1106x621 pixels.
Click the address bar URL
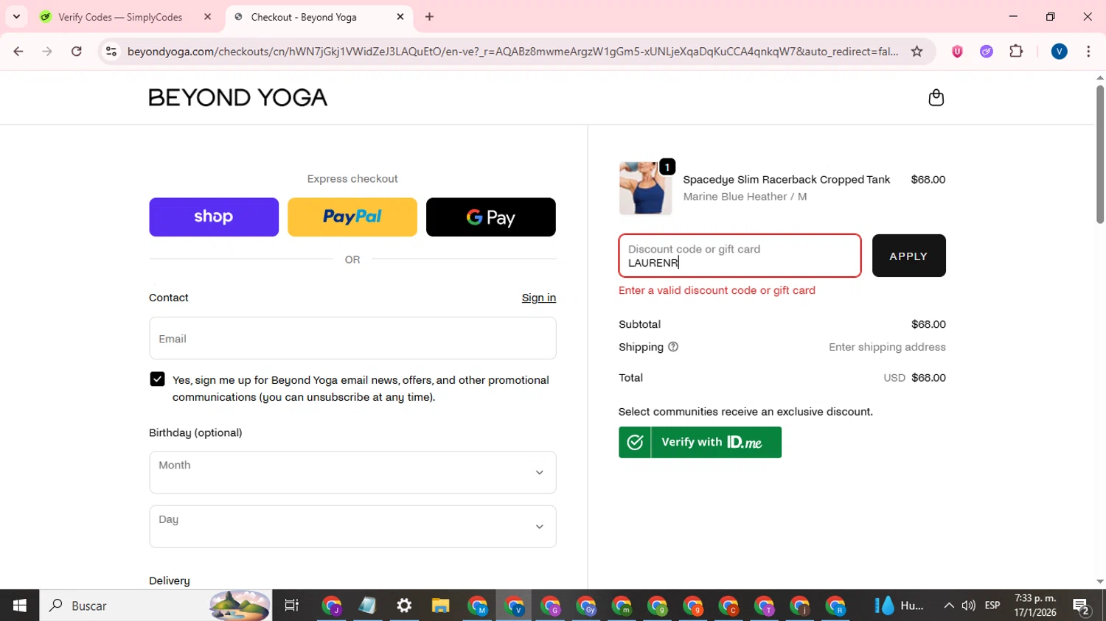pos(512,52)
